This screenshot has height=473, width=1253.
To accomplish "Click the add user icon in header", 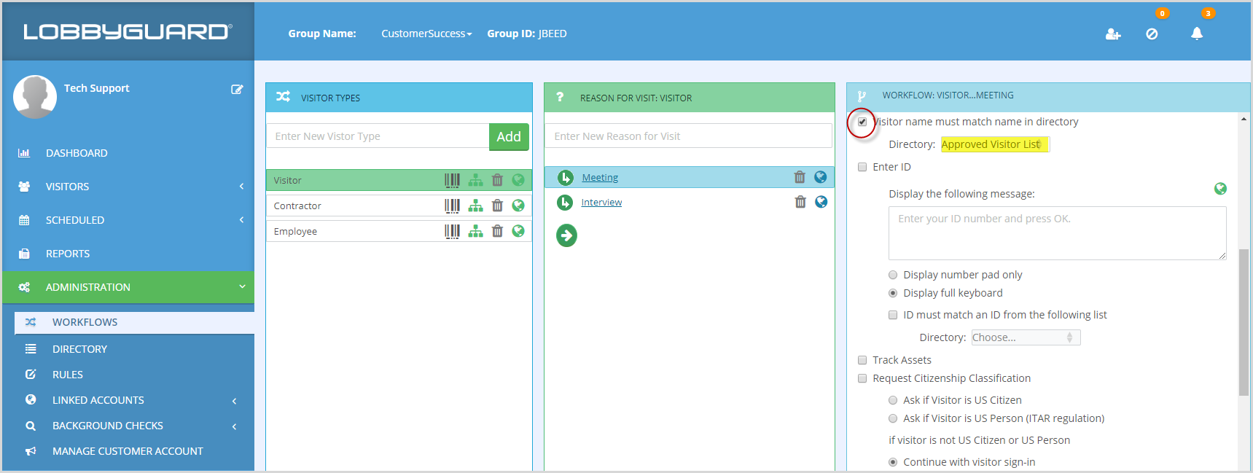I will 1112,34.
